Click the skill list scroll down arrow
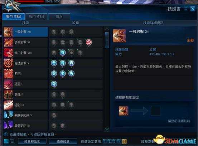Screen dimensions: 198x146 coord(107,129)
